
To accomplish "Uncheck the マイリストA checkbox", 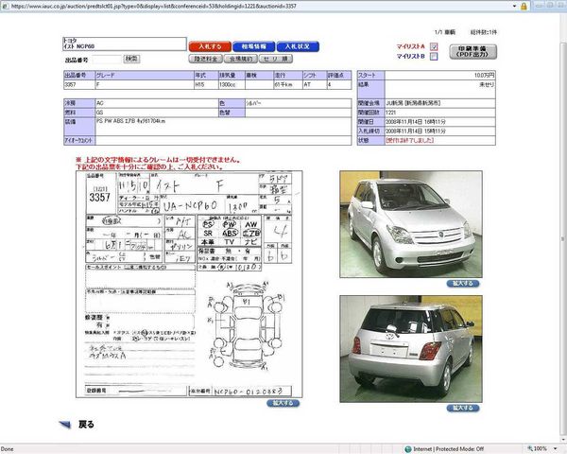I will (434, 46).
